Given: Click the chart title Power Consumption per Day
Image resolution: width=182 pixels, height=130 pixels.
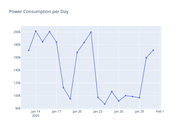Looking at the screenshot, I should (x=39, y=11).
